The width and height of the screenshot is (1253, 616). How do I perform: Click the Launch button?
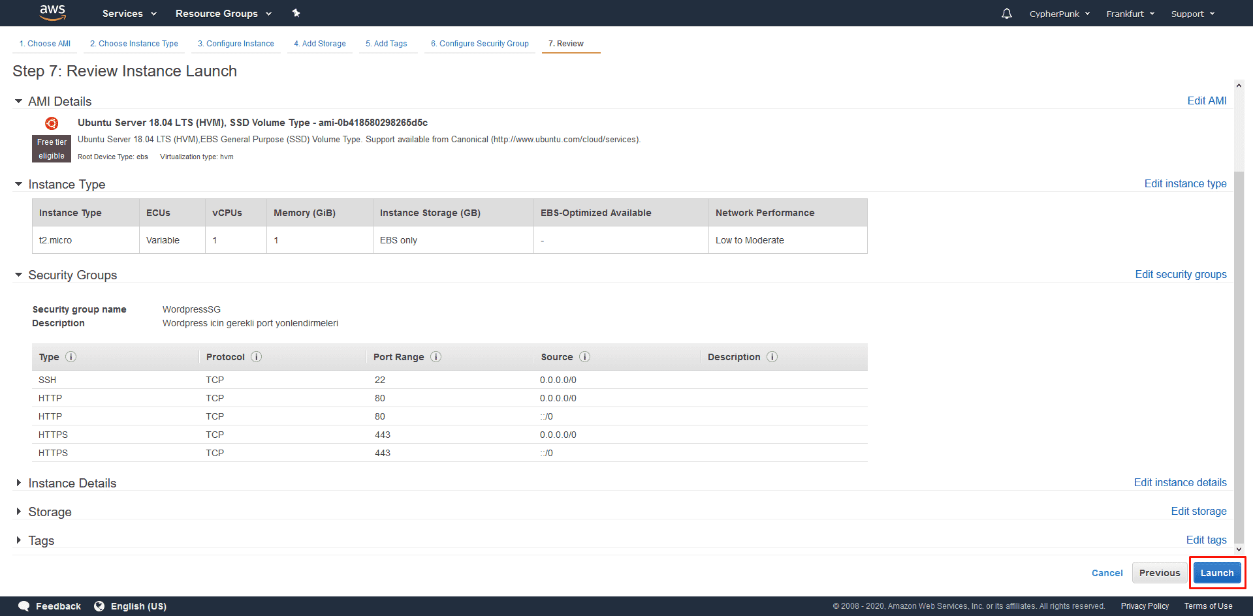(x=1217, y=573)
